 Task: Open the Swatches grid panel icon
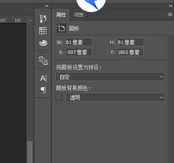43,31
